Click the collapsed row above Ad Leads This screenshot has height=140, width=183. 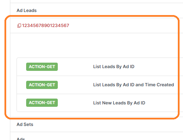click(97, 1)
